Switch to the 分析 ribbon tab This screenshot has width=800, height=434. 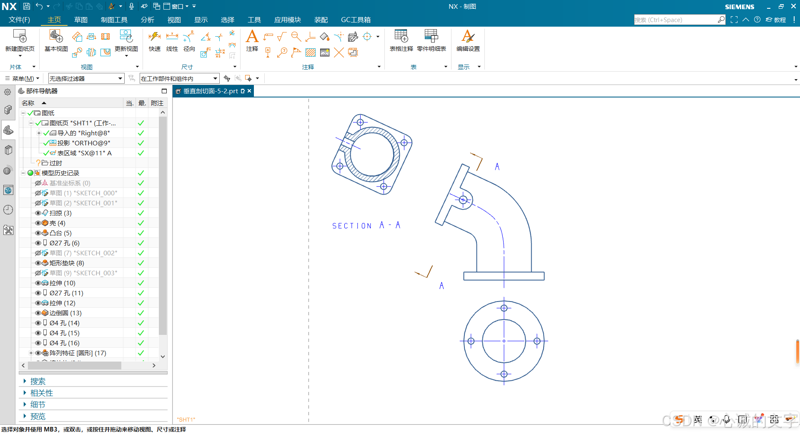point(148,20)
